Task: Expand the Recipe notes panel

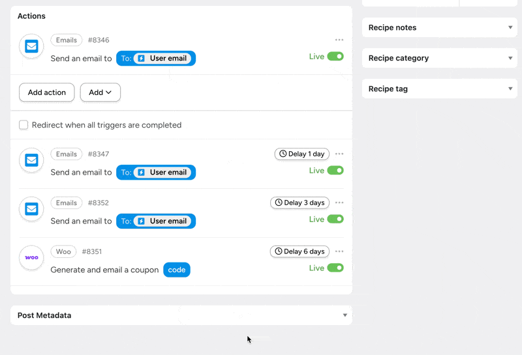Action: tap(439, 27)
